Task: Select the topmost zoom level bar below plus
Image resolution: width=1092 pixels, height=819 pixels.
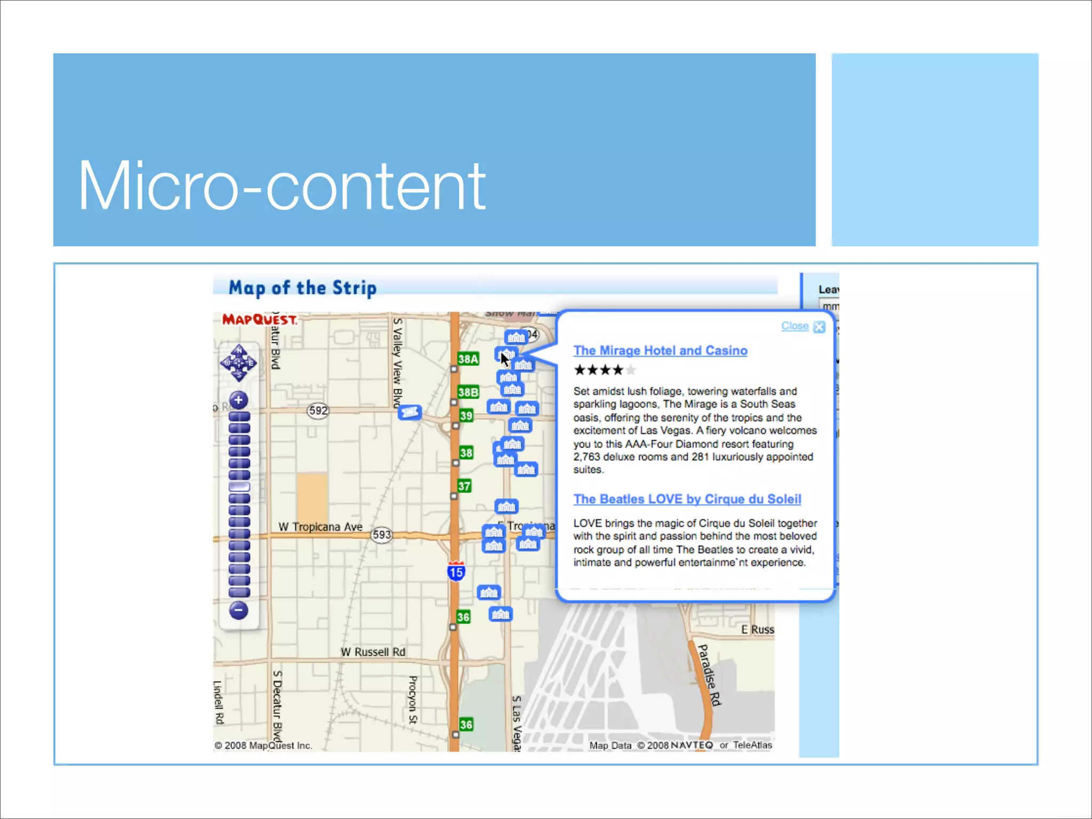Action: click(239, 416)
